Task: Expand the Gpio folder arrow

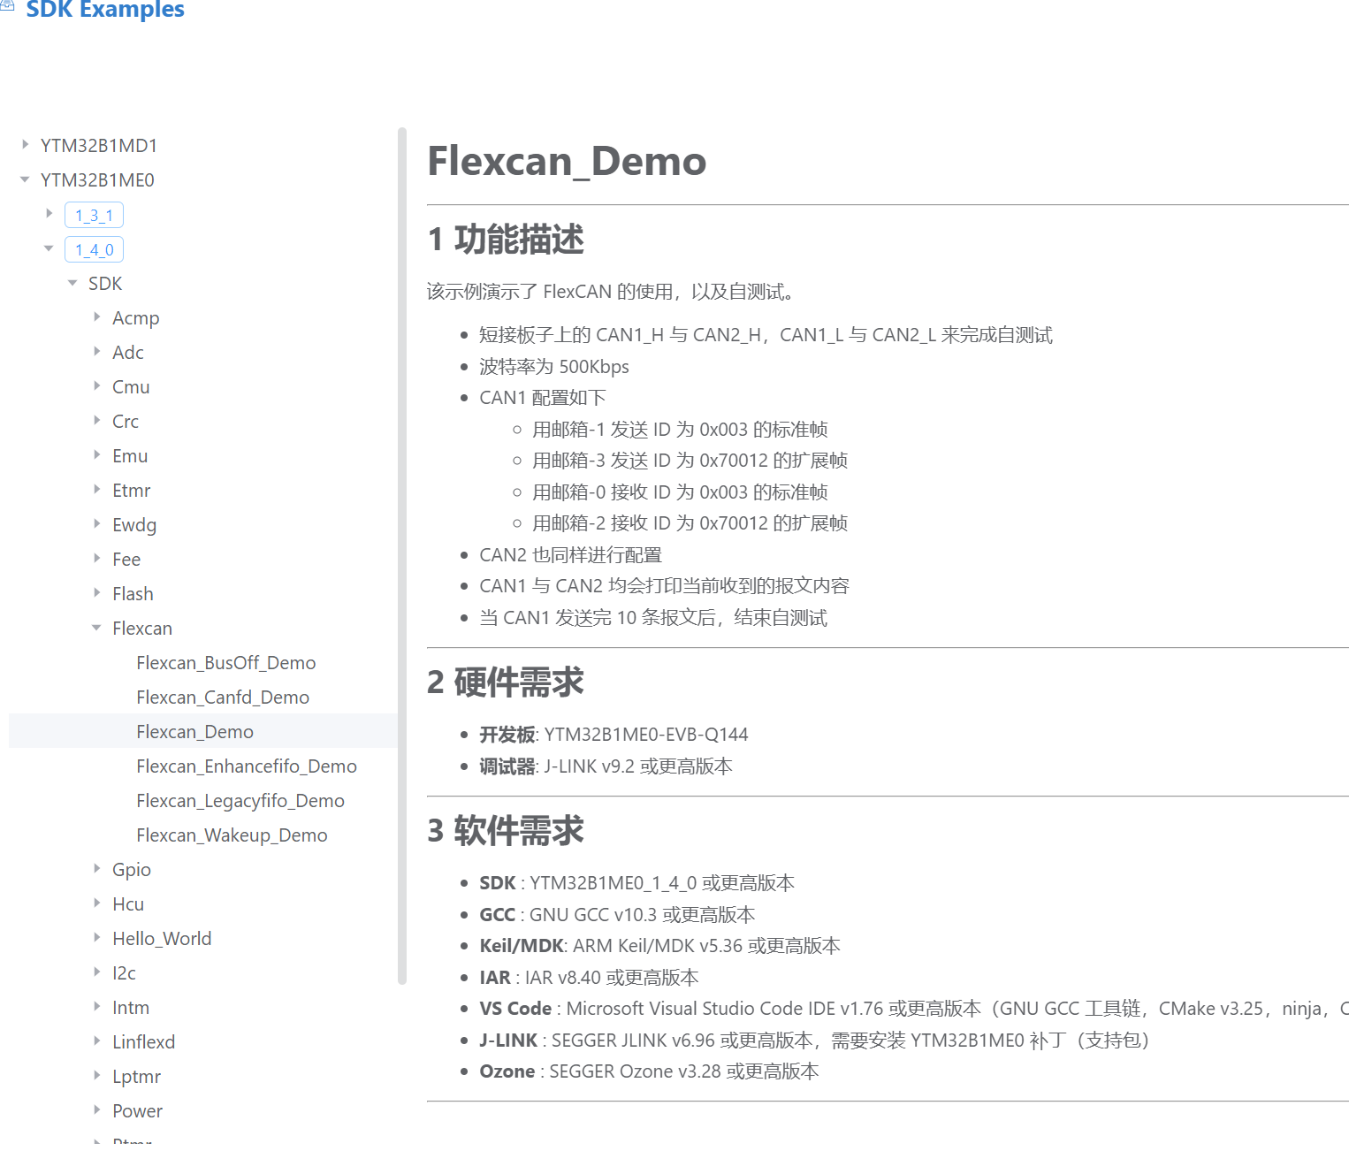Action: coord(97,869)
